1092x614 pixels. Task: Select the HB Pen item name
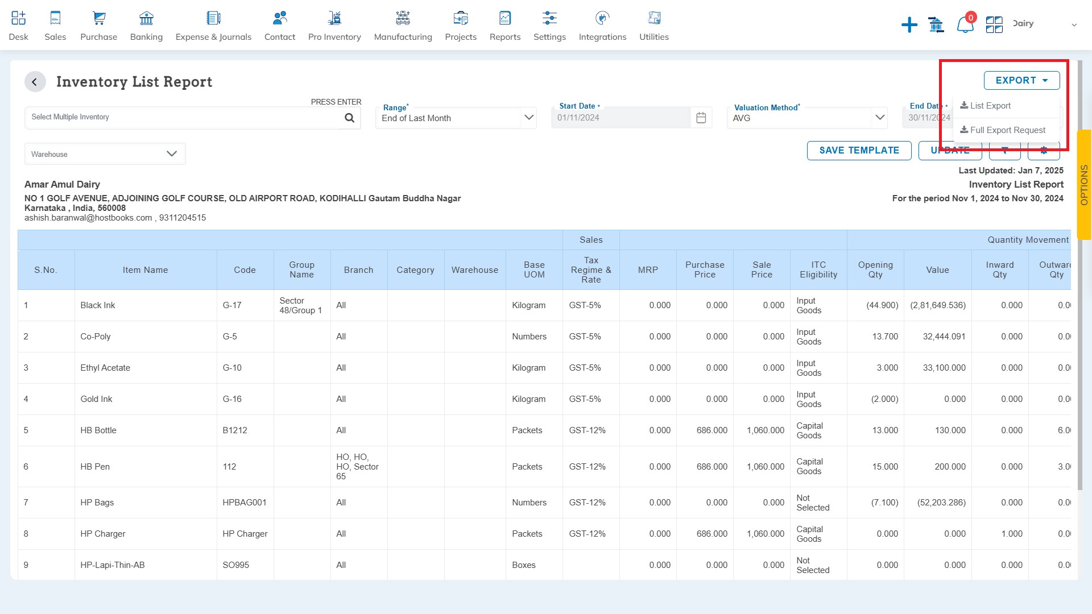pos(95,467)
